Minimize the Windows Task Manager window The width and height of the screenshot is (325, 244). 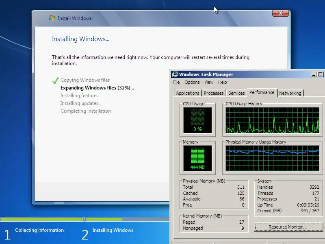click(314, 74)
